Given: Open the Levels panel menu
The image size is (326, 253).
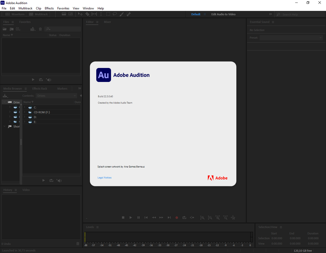Looking at the screenshot, I should 97,227.
